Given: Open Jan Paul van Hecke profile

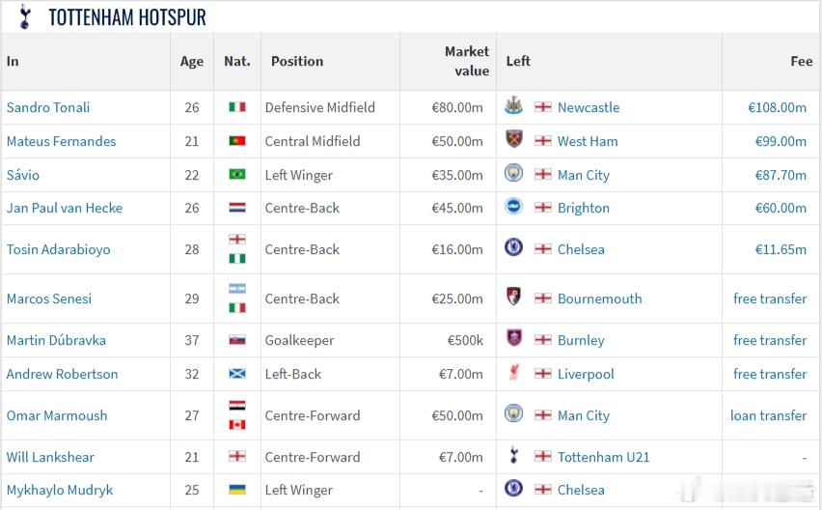Looking at the screenshot, I should click(x=65, y=209).
